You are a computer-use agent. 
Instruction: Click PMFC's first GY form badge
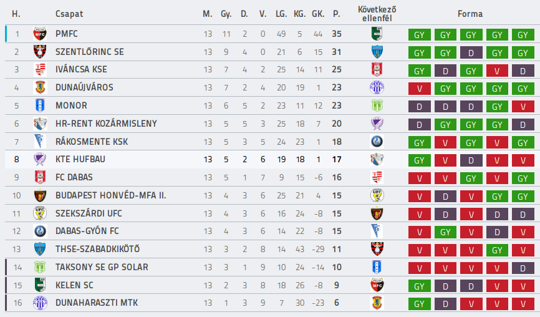[x=419, y=35]
